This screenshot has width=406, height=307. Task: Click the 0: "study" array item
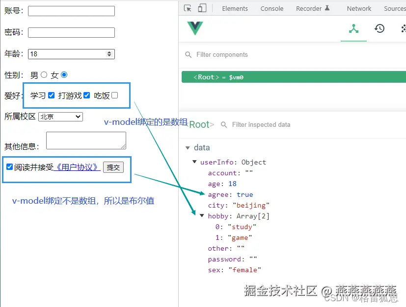coord(236,227)
